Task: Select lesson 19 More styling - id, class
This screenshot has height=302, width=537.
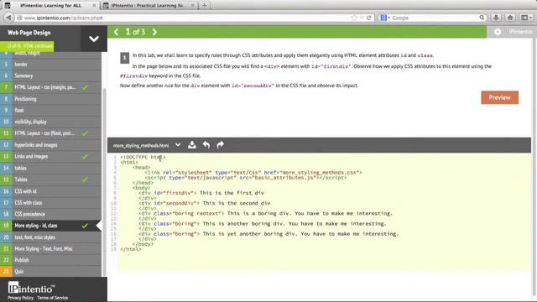Action: pos(50,226)
